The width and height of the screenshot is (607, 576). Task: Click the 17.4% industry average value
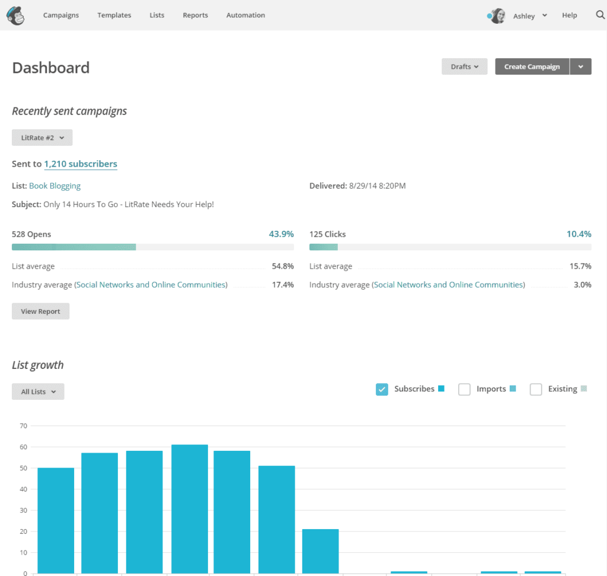283,285
